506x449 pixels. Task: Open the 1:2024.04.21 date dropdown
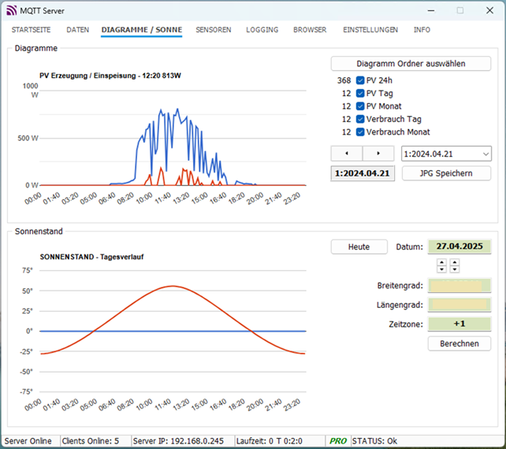pos(446,154)
